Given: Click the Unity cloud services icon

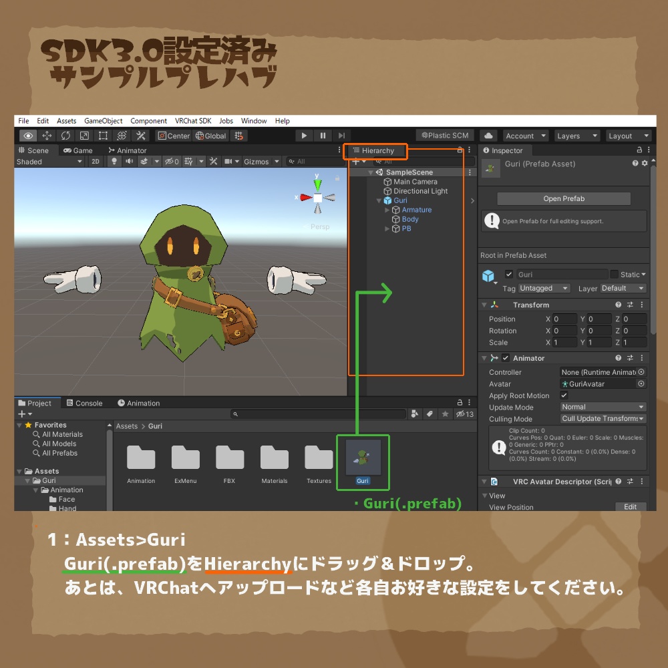Looking at the screenshot, I should click(x=487, y=135).
